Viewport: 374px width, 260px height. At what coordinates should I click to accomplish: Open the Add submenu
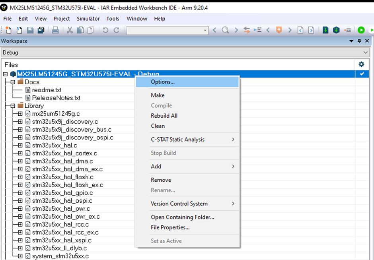click(x=187, y=166)
